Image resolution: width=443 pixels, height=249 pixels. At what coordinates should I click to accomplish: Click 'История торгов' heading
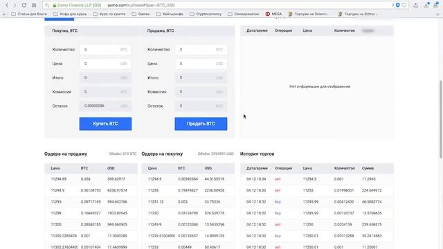point(257,154)
